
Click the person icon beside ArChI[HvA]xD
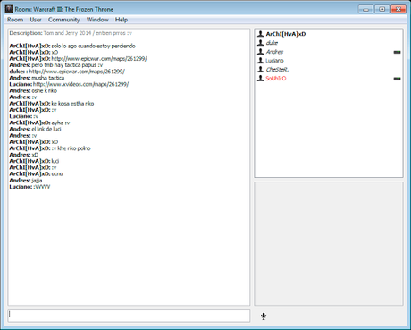tap(261, 34)
